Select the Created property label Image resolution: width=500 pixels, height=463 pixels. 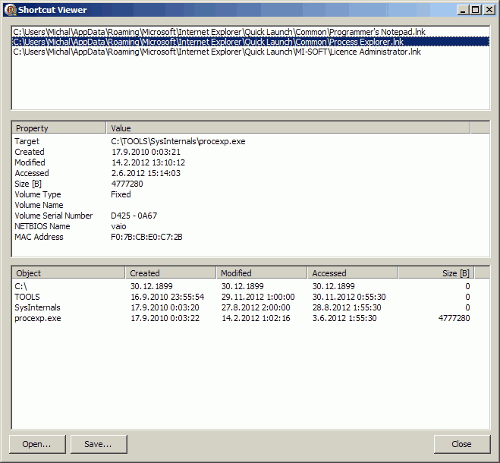(x=30, y=152)
